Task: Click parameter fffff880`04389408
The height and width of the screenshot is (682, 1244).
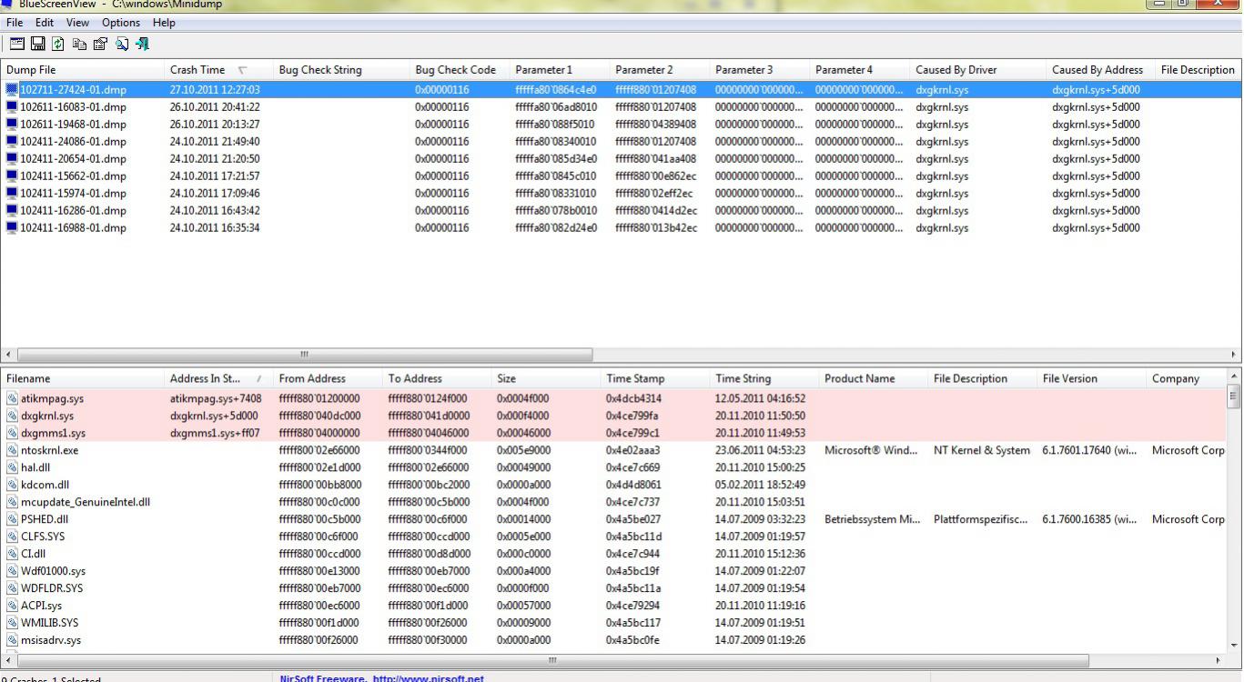Action: pyautogui.click(x=656, y=125)
